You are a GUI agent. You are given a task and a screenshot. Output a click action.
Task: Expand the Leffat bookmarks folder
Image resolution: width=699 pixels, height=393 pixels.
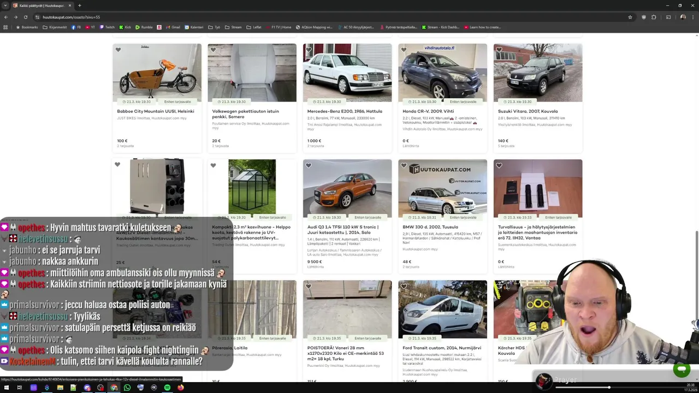254,27
